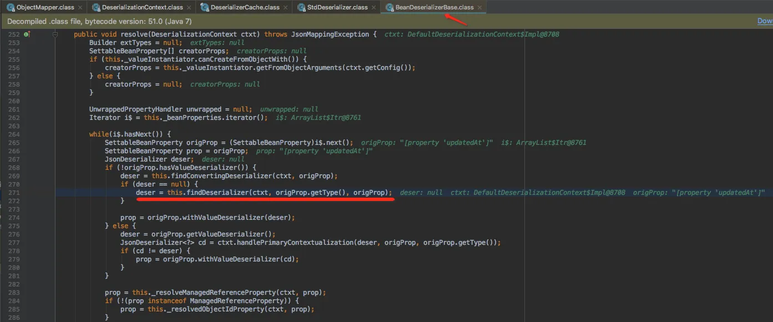The width and height of the screenshot is (773, 322).
Task: Click the DeserializationContext.class tab file icon
Action: tap(96, 7)
